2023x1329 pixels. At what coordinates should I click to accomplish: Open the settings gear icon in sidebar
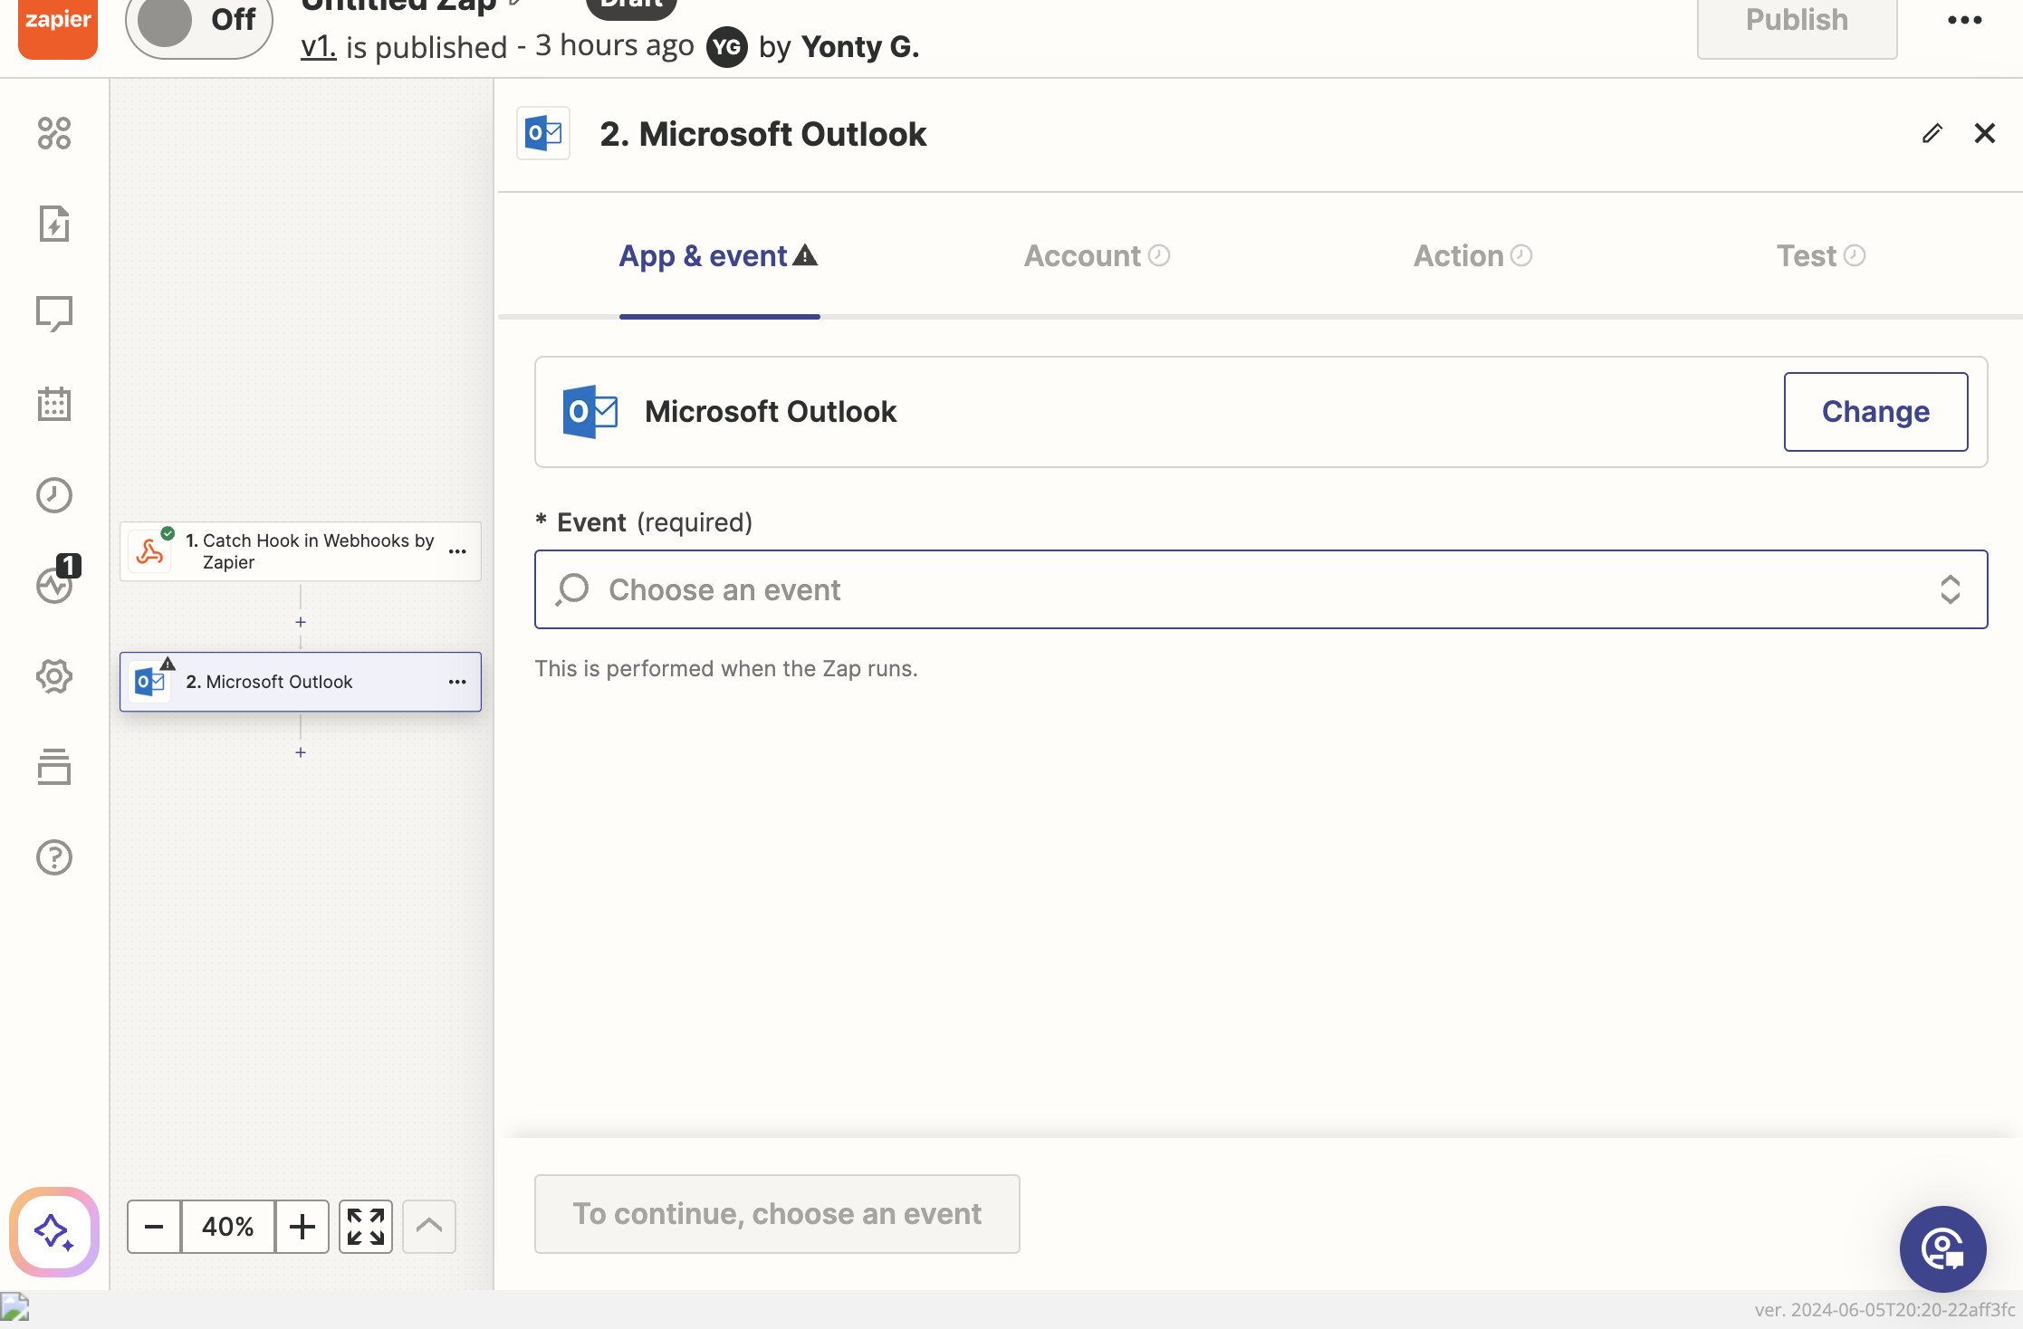(54, 676)
